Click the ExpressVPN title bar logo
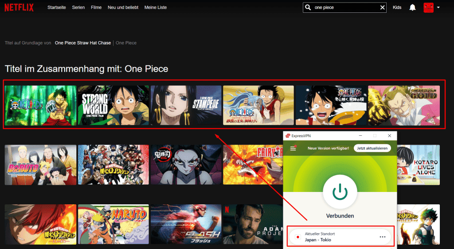This screenshot has width=454, height=249. click(288, 136)
